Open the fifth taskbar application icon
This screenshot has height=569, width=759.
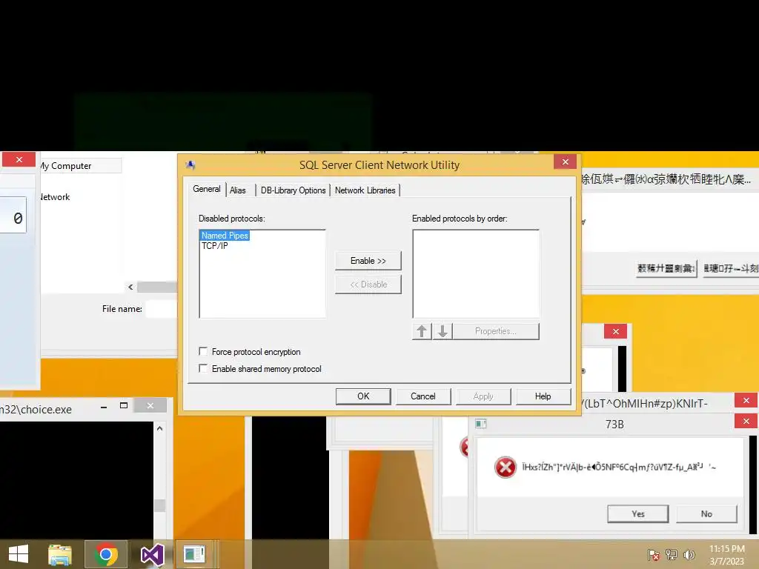[x=195, y=554]
